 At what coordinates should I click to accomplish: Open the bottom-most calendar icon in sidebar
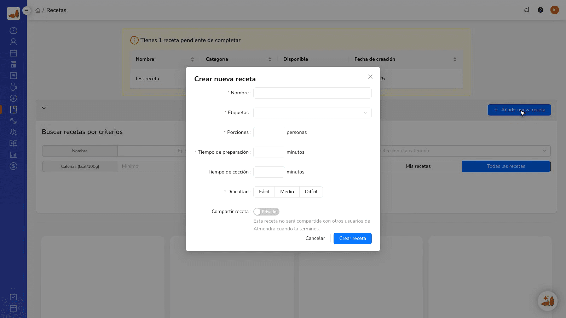[x=13, y=308]
